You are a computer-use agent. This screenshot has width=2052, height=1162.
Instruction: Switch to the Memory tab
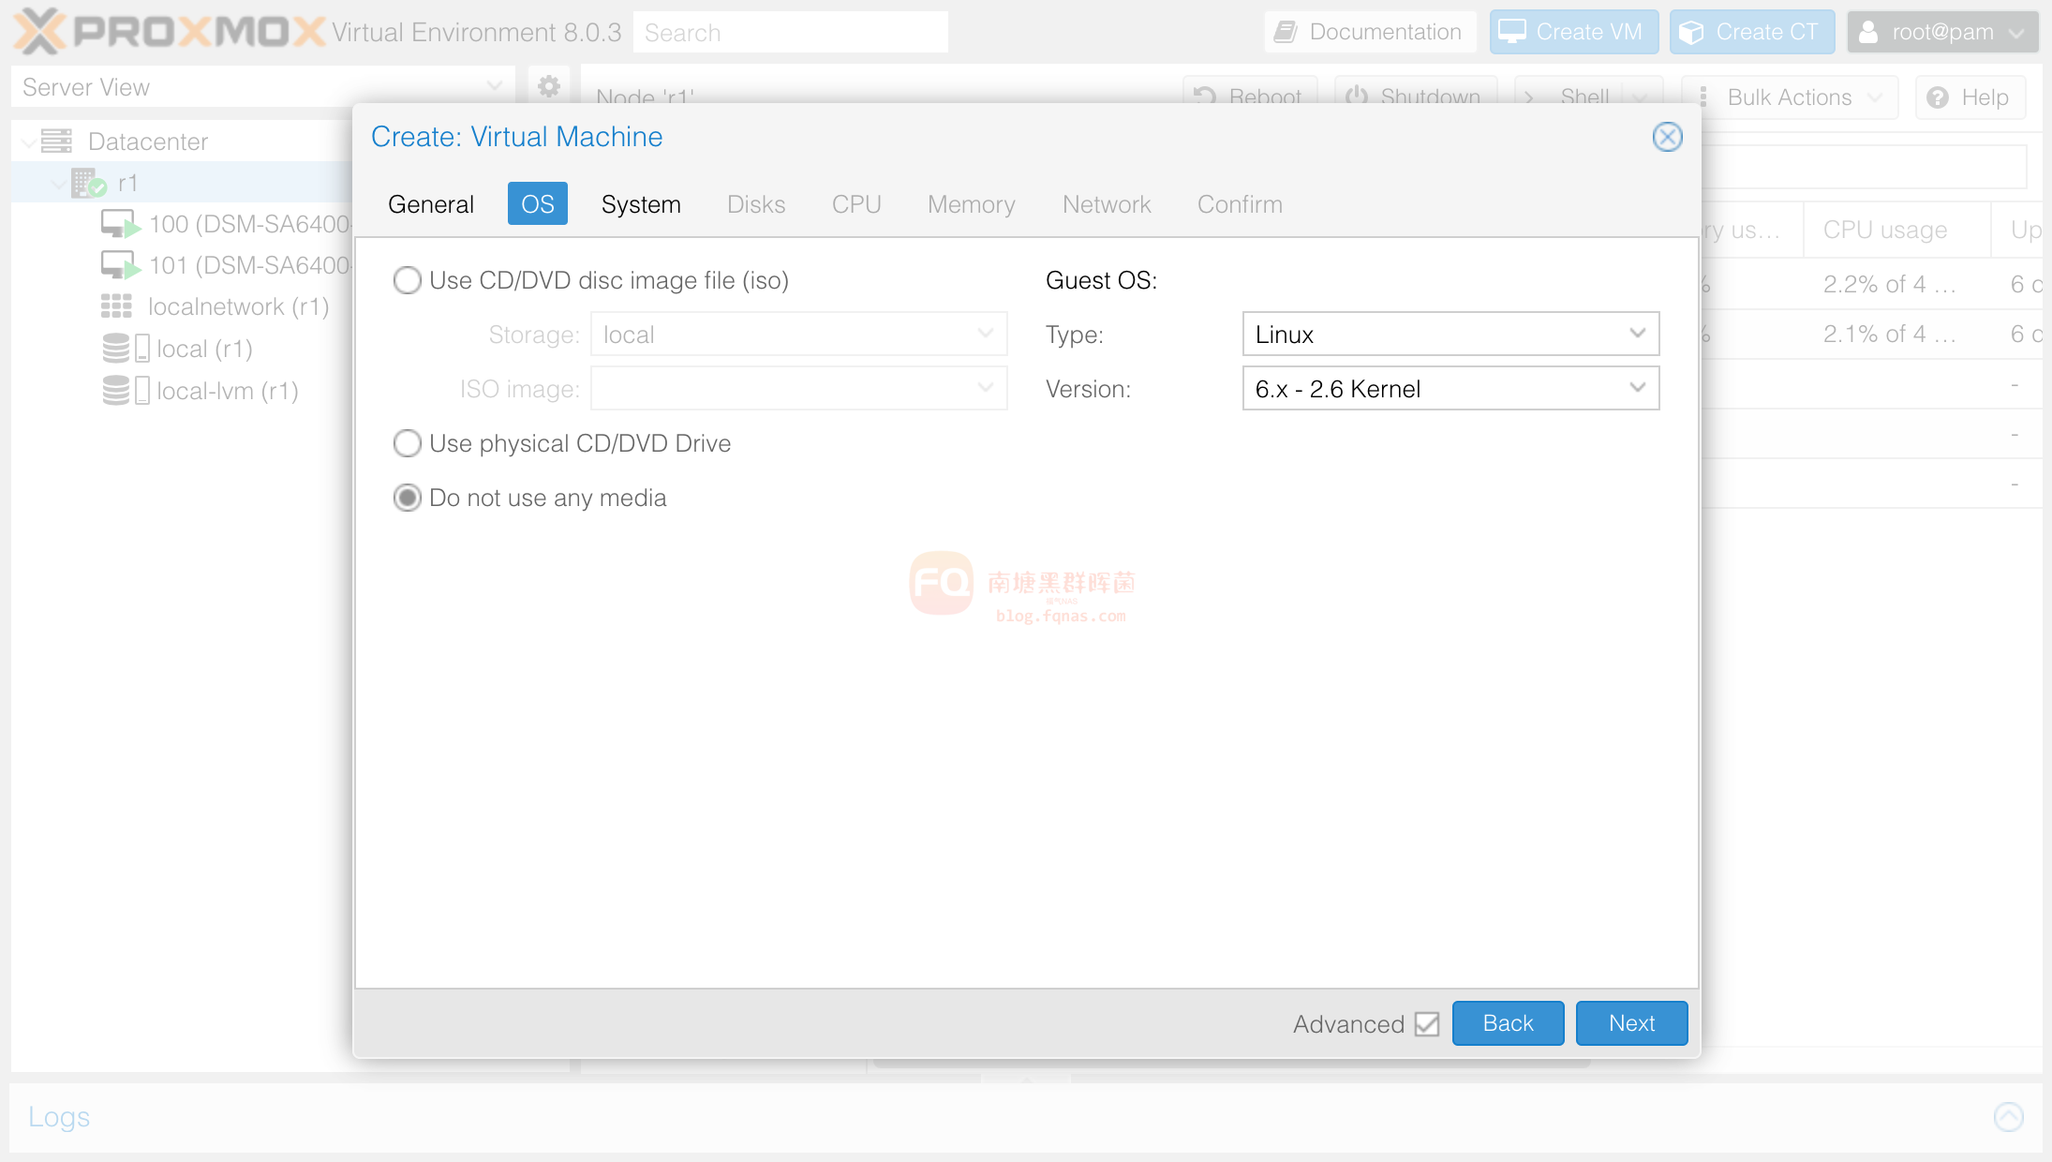972,204
